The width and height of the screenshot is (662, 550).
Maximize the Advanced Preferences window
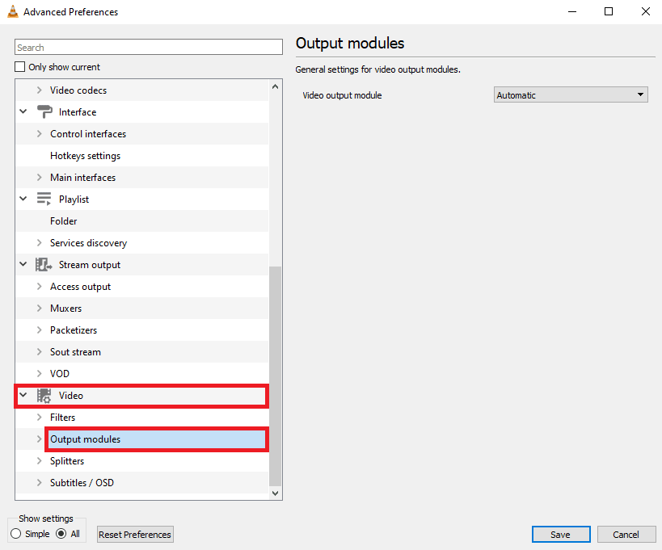609,11
